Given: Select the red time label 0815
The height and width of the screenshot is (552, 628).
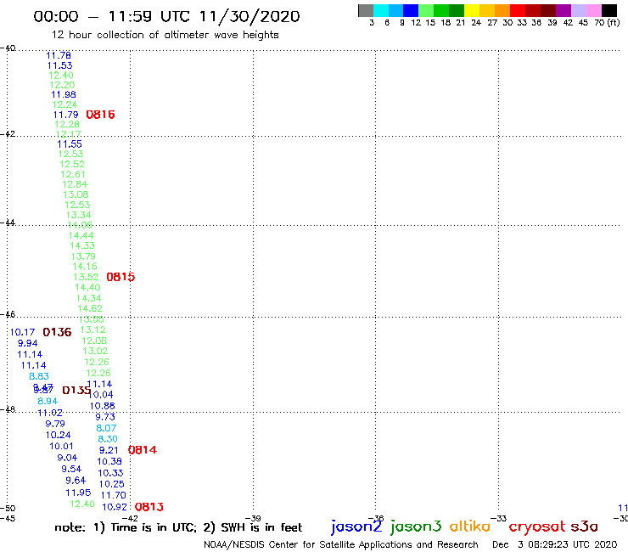Looking at the screenshot, I should (x=121, y=277).
